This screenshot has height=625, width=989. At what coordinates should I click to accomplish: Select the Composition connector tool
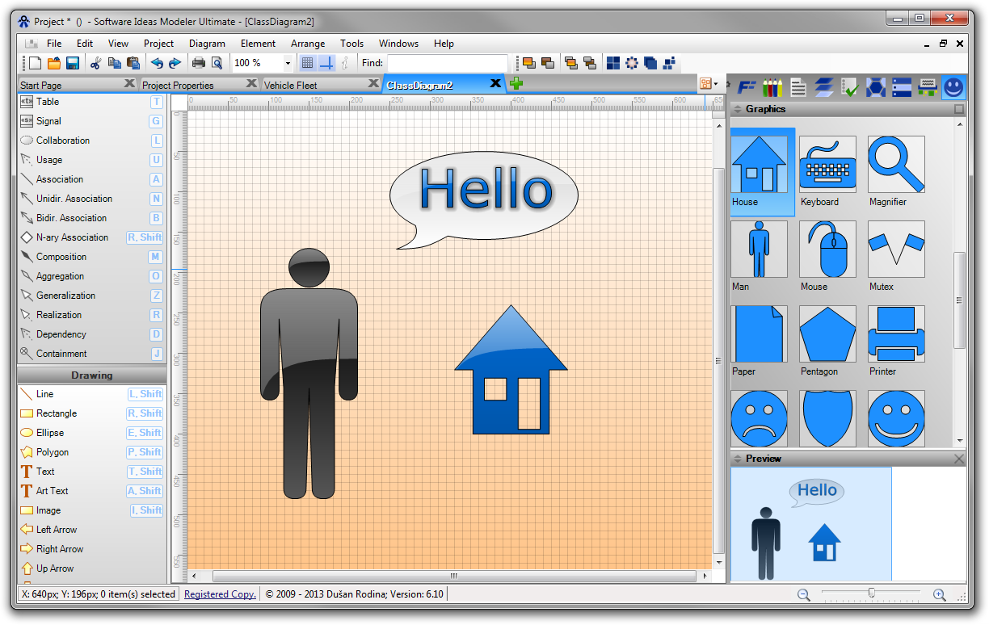[90, 257]
